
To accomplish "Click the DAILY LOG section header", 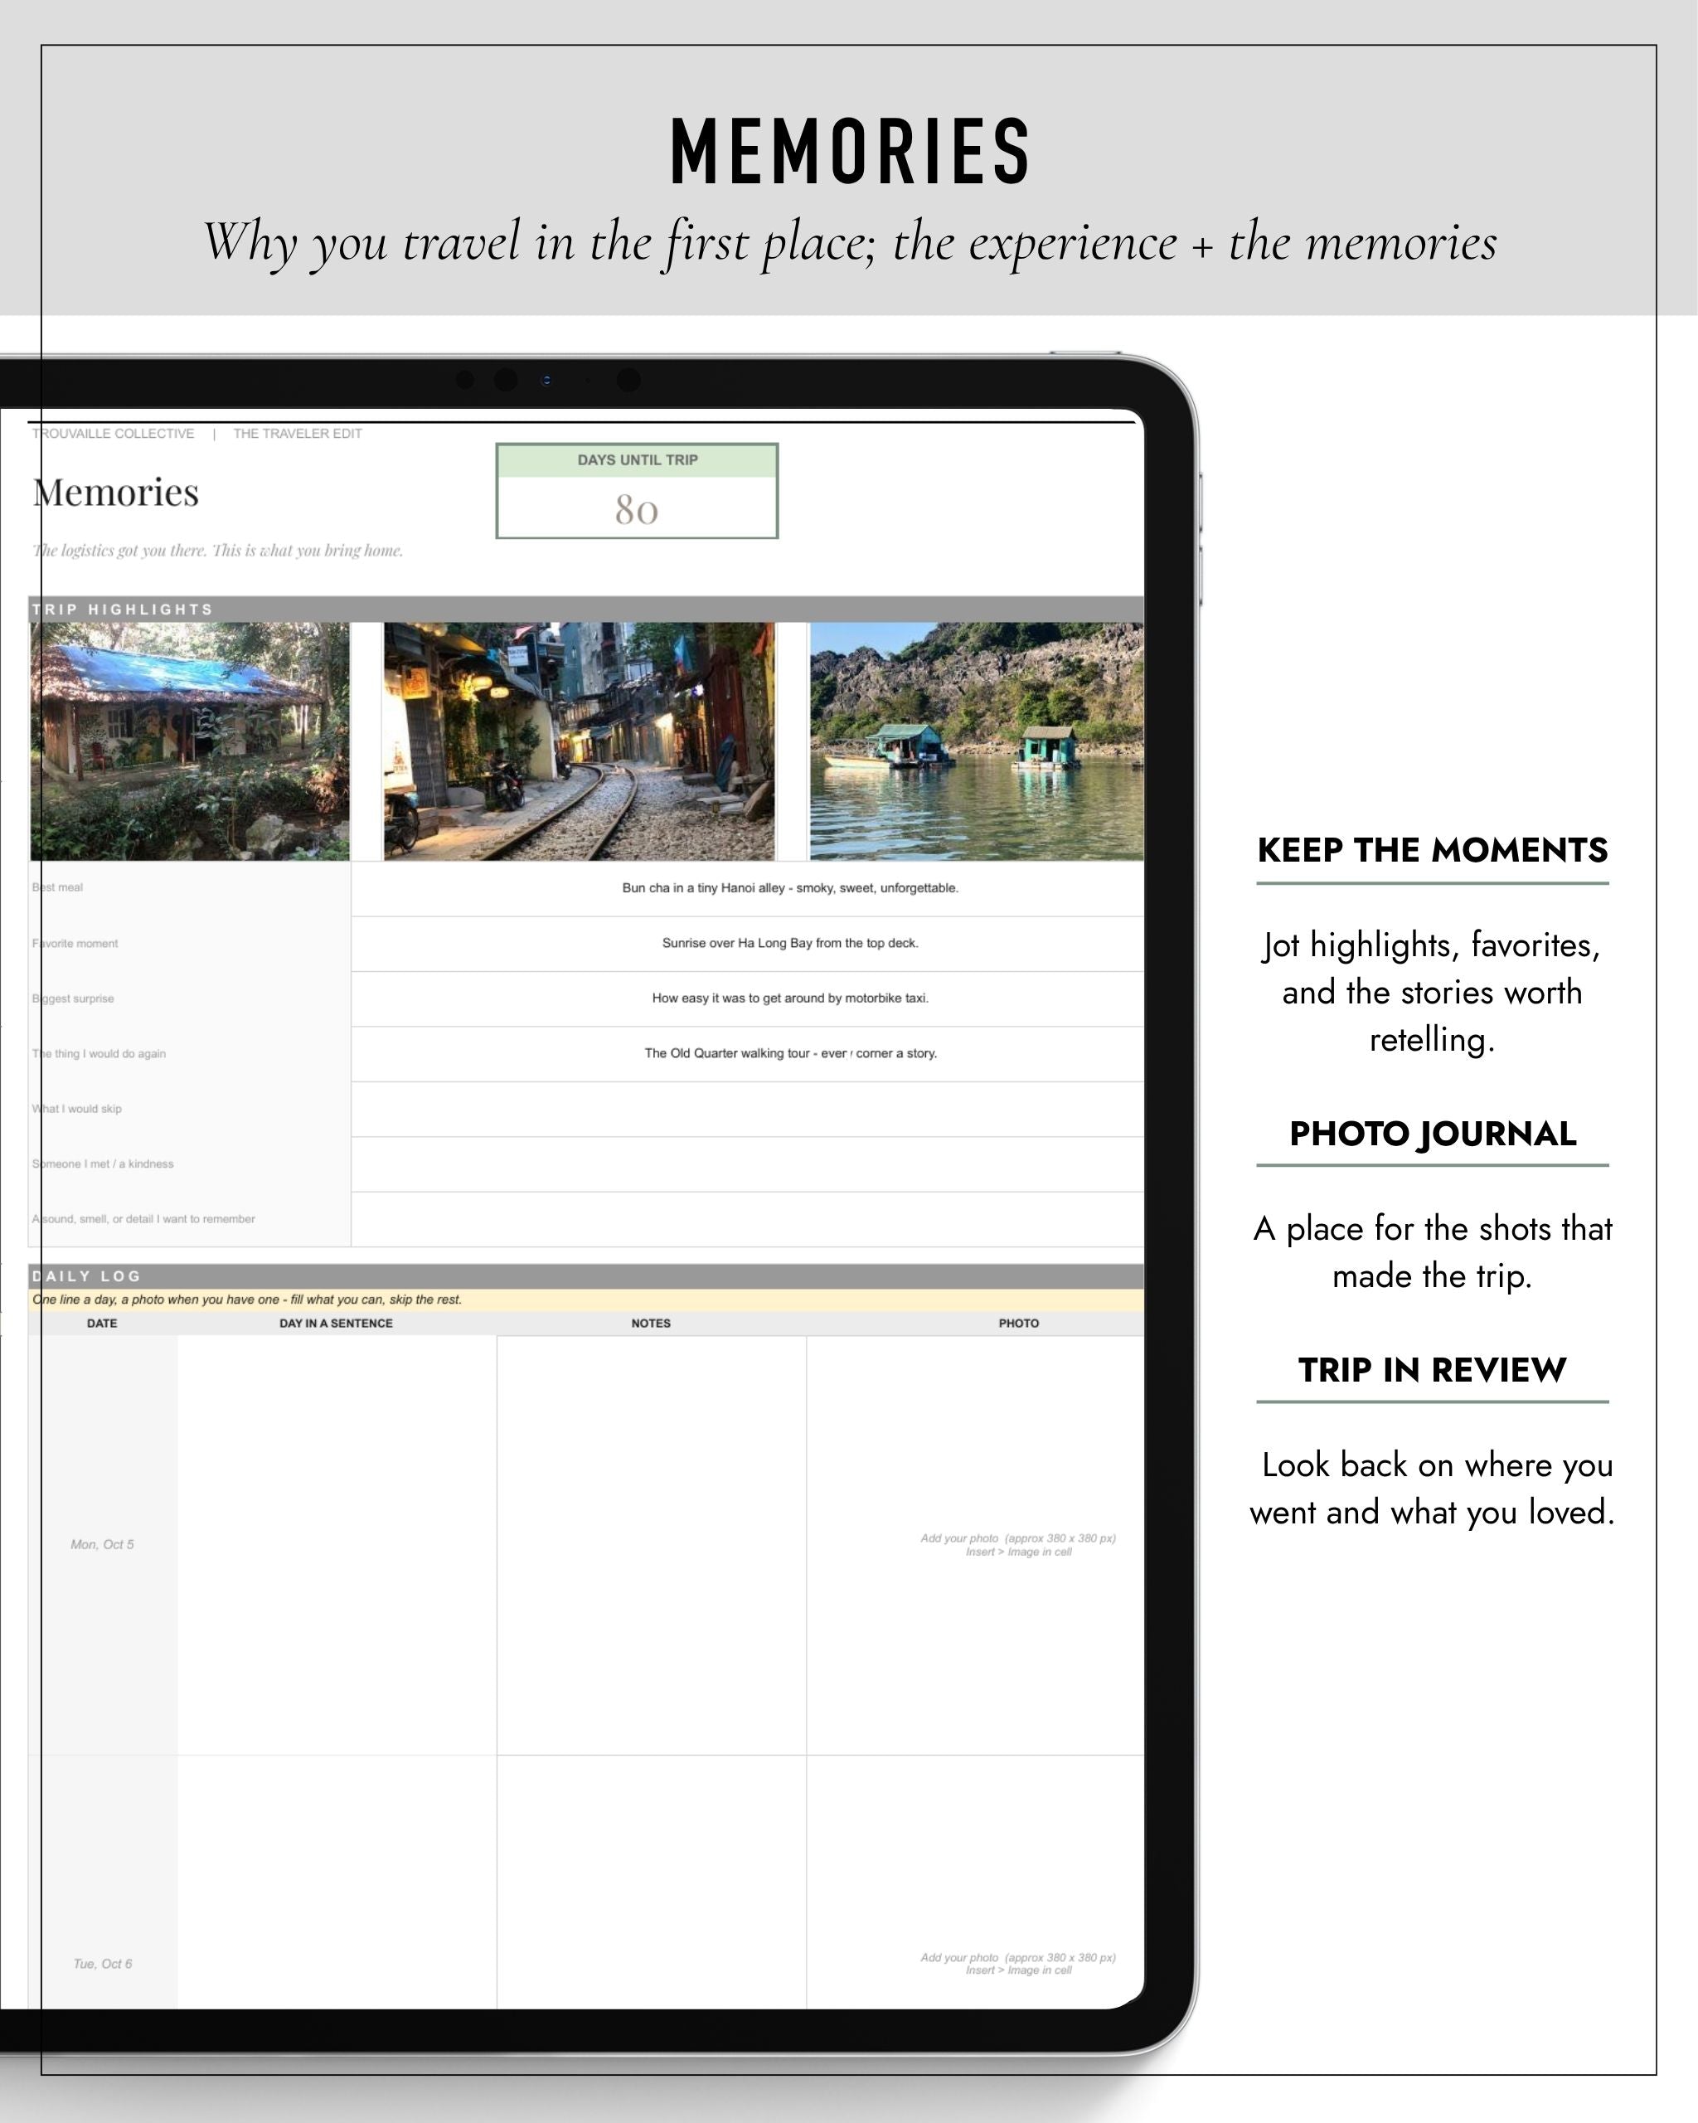I will (587, 1276).
